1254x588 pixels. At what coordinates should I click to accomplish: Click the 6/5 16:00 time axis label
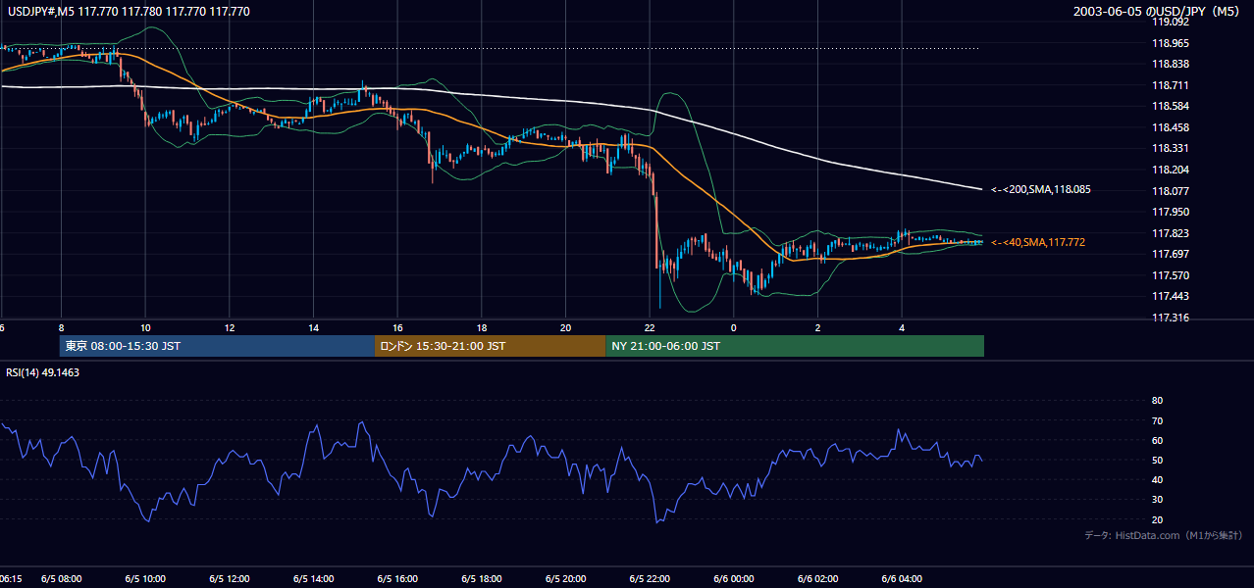tap(398, 579)
